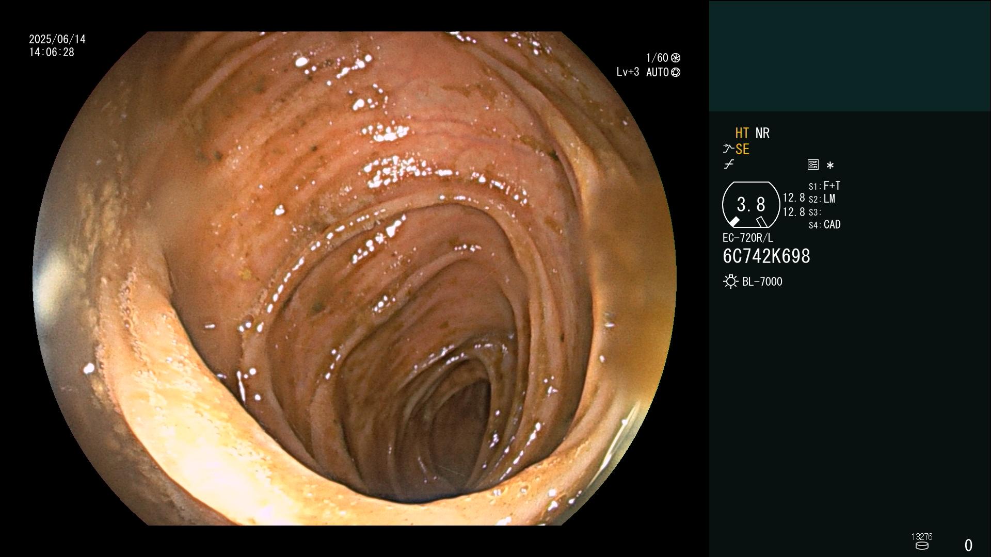Click the 3.8 zoom value
Image resolution: width=991 pixels, height=557 pixels.
(751, 204)
